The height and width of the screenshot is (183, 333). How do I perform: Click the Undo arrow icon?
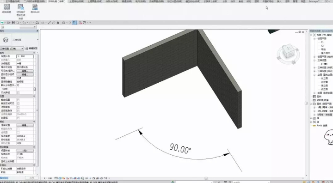[24, 23]
